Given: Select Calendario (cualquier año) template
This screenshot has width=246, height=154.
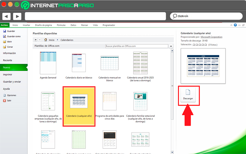Looking at the screenshot, I should [79, 106].
